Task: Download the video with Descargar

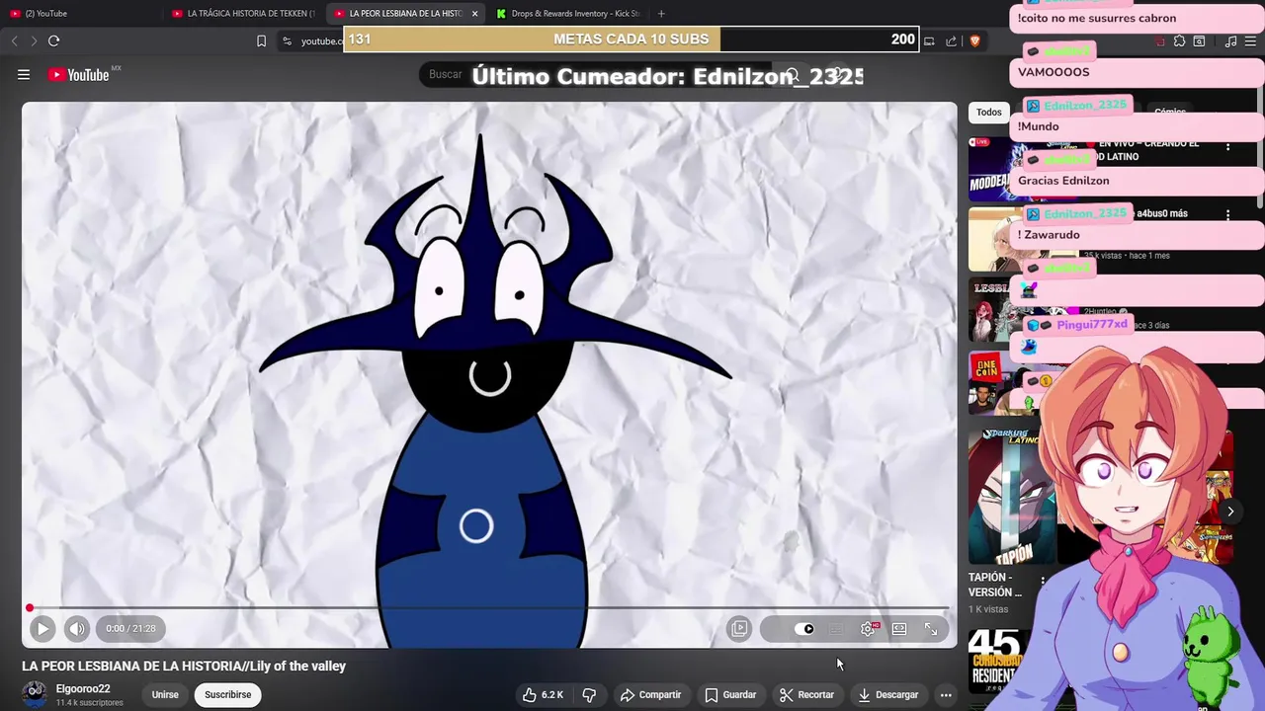Action: click(x=887, y=695)
